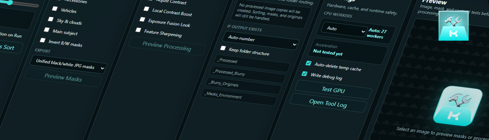Edit the _Processed_Blurry folder field
Screen dimensions: 489x140
248,74
